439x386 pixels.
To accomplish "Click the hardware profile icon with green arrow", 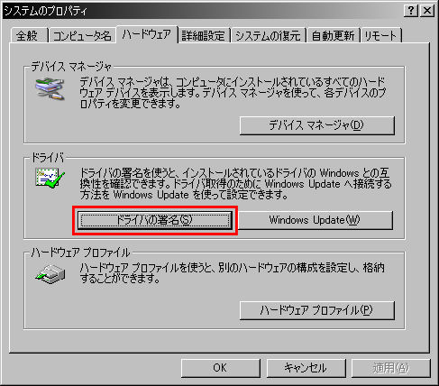I will (x=50, y=275).
